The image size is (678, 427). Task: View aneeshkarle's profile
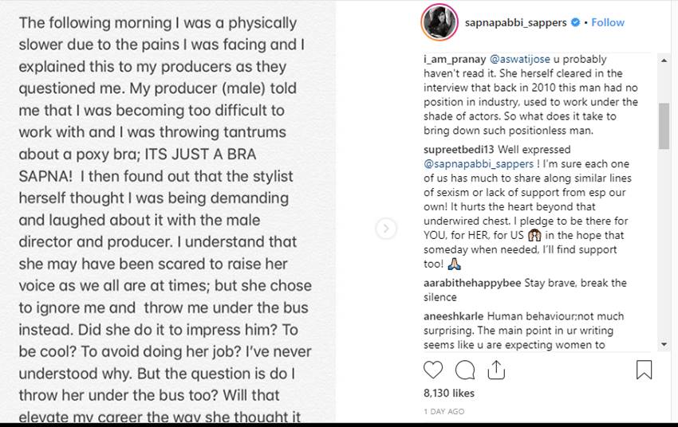(453, 316)
